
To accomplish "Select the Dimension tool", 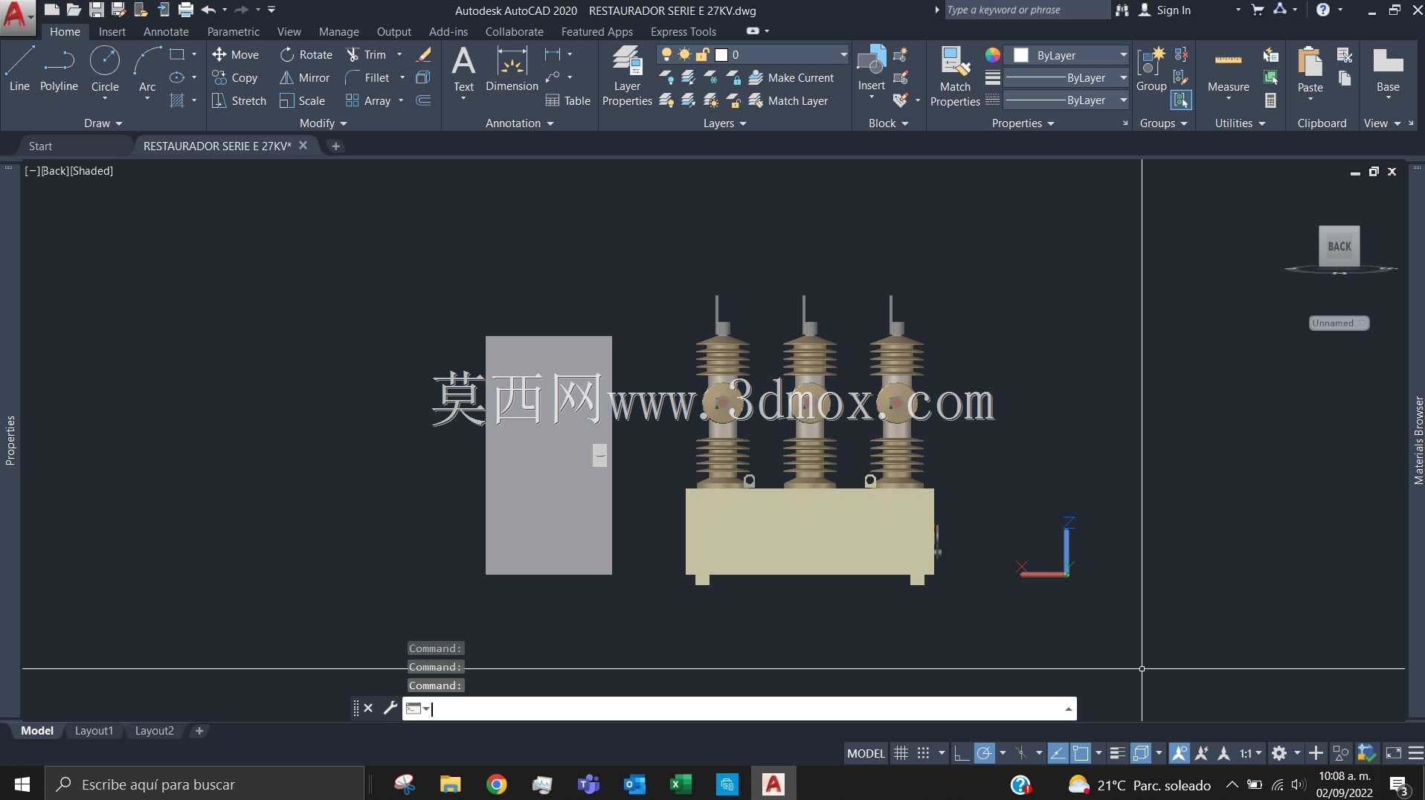I will tap(512, 69).
